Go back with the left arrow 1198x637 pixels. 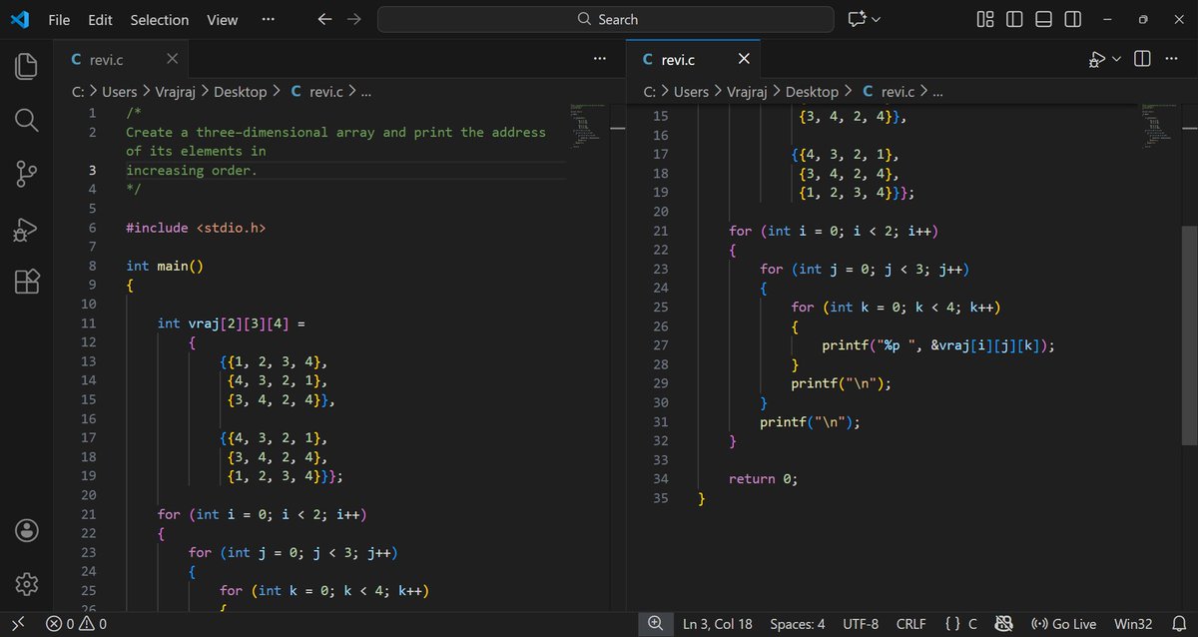coord(324,19)
